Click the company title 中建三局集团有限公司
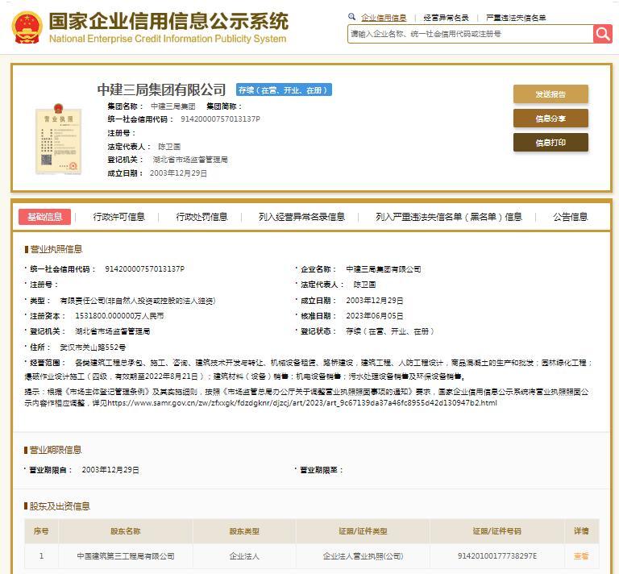 click(x=161, y=89)
